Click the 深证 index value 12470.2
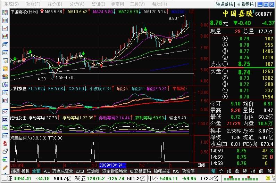This screenshot has width=276, height=183. 96,178
